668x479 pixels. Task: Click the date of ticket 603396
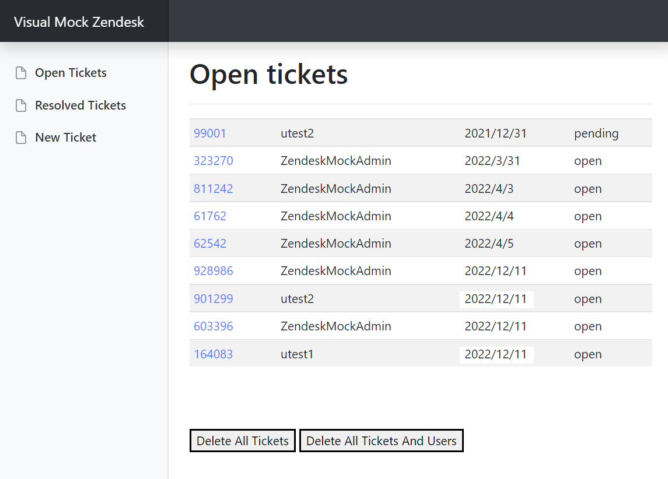[495, 326]
